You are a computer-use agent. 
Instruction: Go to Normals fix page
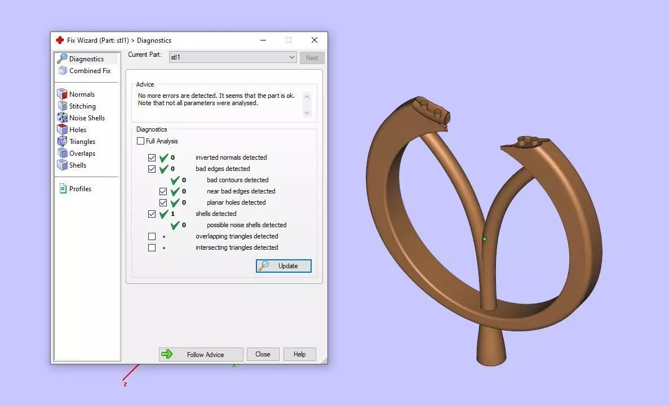coord(82,94)
